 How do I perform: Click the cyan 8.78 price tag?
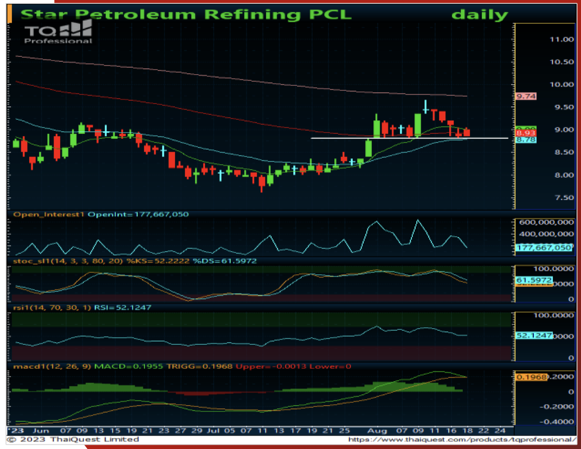(x=526, y=140)
